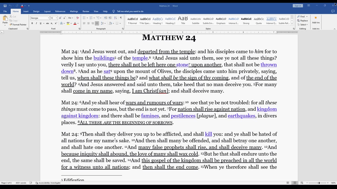Click the Accessibility: Investigate status item

point(48,183)
